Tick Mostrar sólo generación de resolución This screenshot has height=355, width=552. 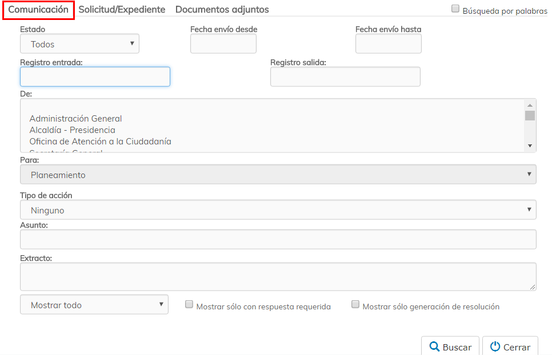(x=355, y=305)
